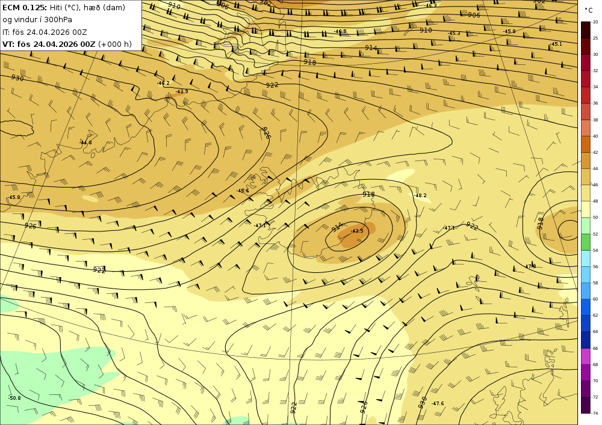Click the -45.6 temperature value on the map
Image resolution: width=602 pixels, height=425 pixels.
pos(242,191)
